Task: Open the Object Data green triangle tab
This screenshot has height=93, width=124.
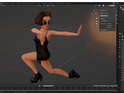Action: click(120, 64)
